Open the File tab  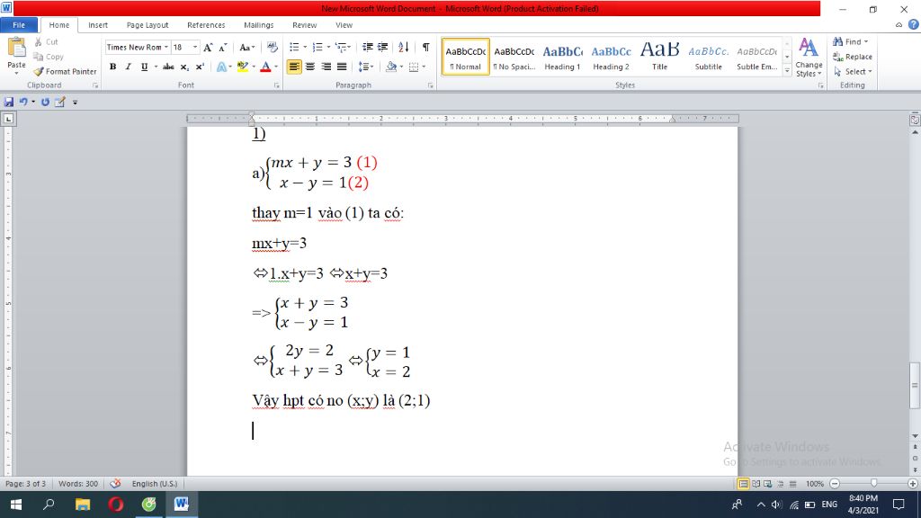tap(19, 25)
